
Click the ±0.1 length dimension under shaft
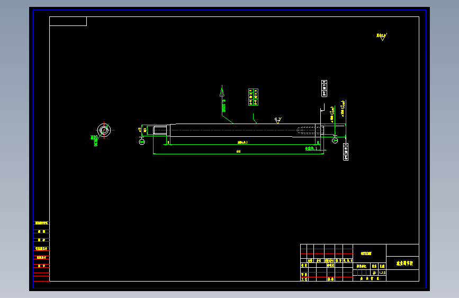point(242,142)
